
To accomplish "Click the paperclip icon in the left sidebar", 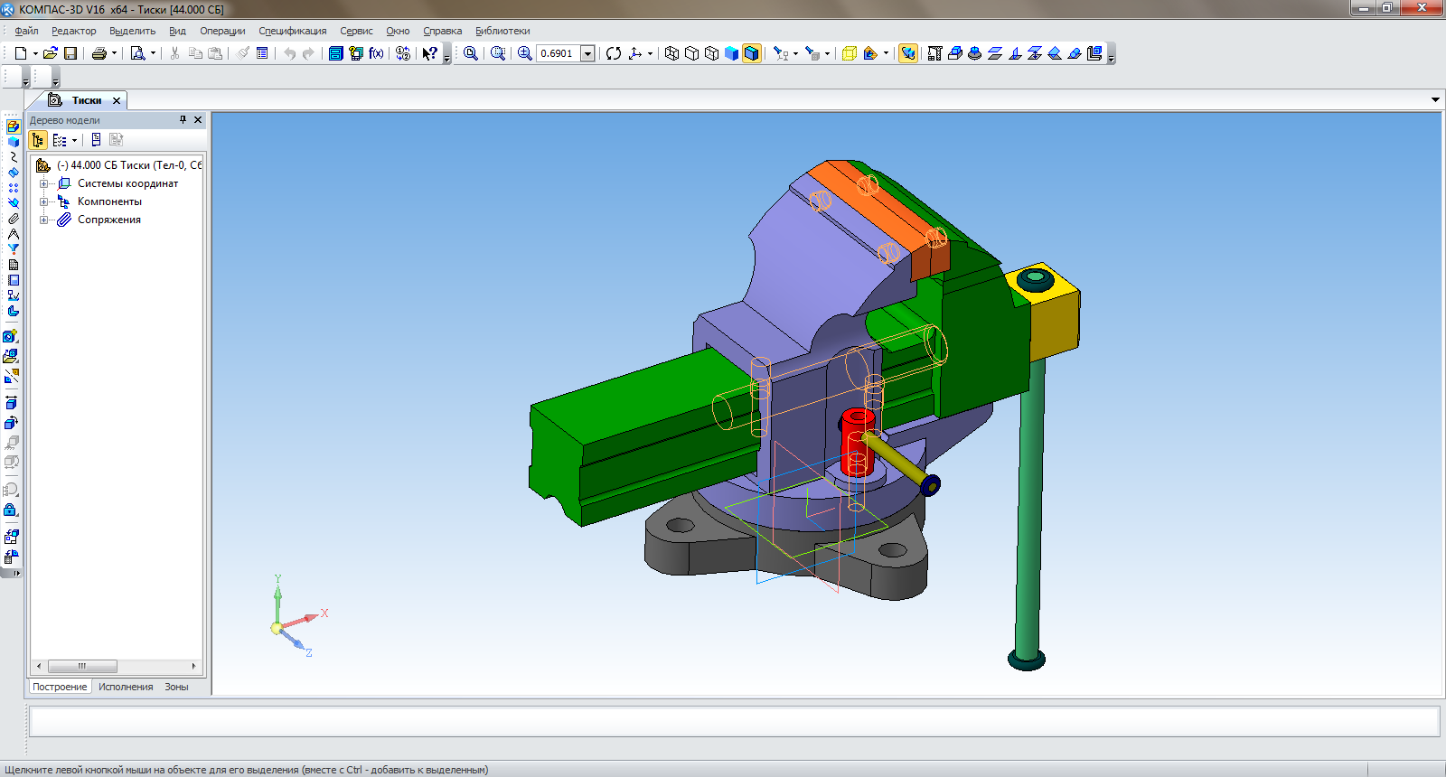I will tap(13, 219).
